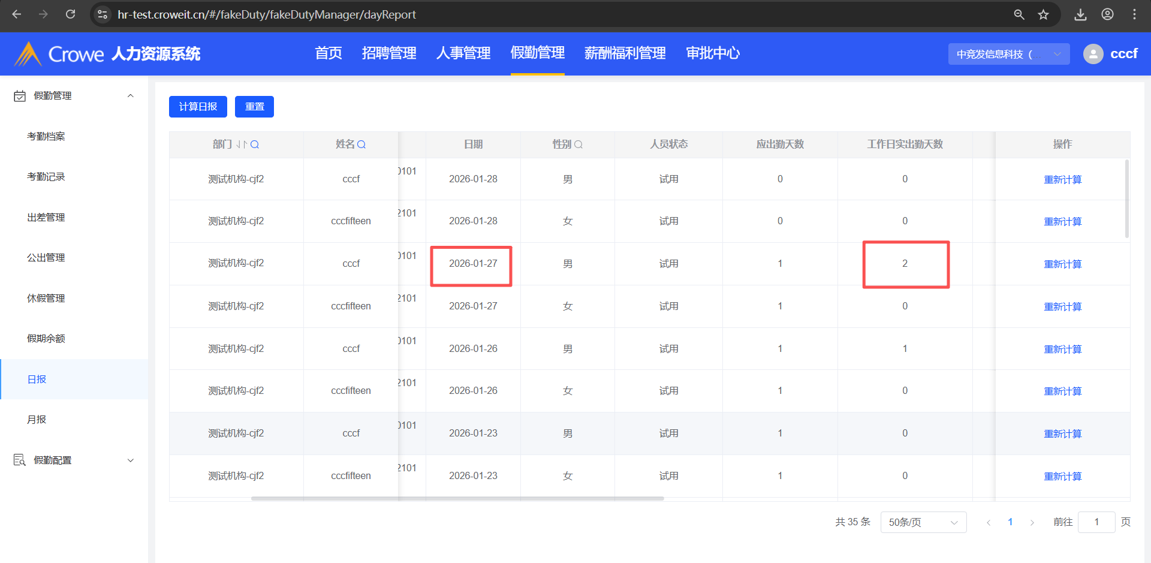Open the 50条/页 page size dropdown
Viewport: 1151px width, 563px height.
[923, 522]
